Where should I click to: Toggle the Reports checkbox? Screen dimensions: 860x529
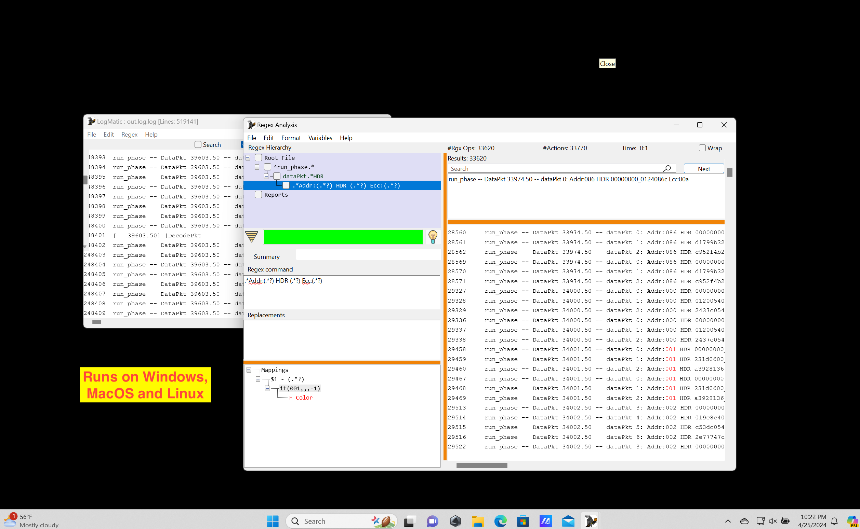pos(258,195)
